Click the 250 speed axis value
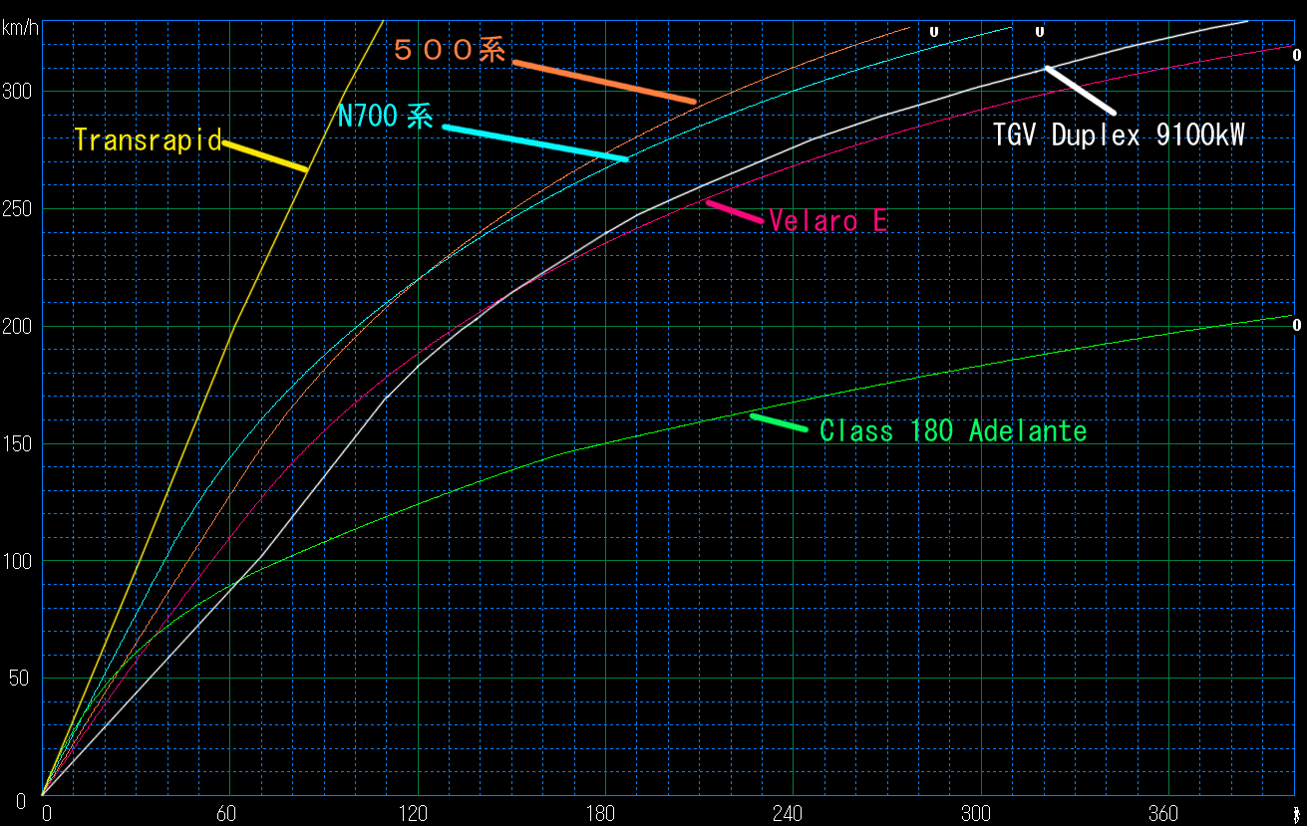 coord(17,209)
